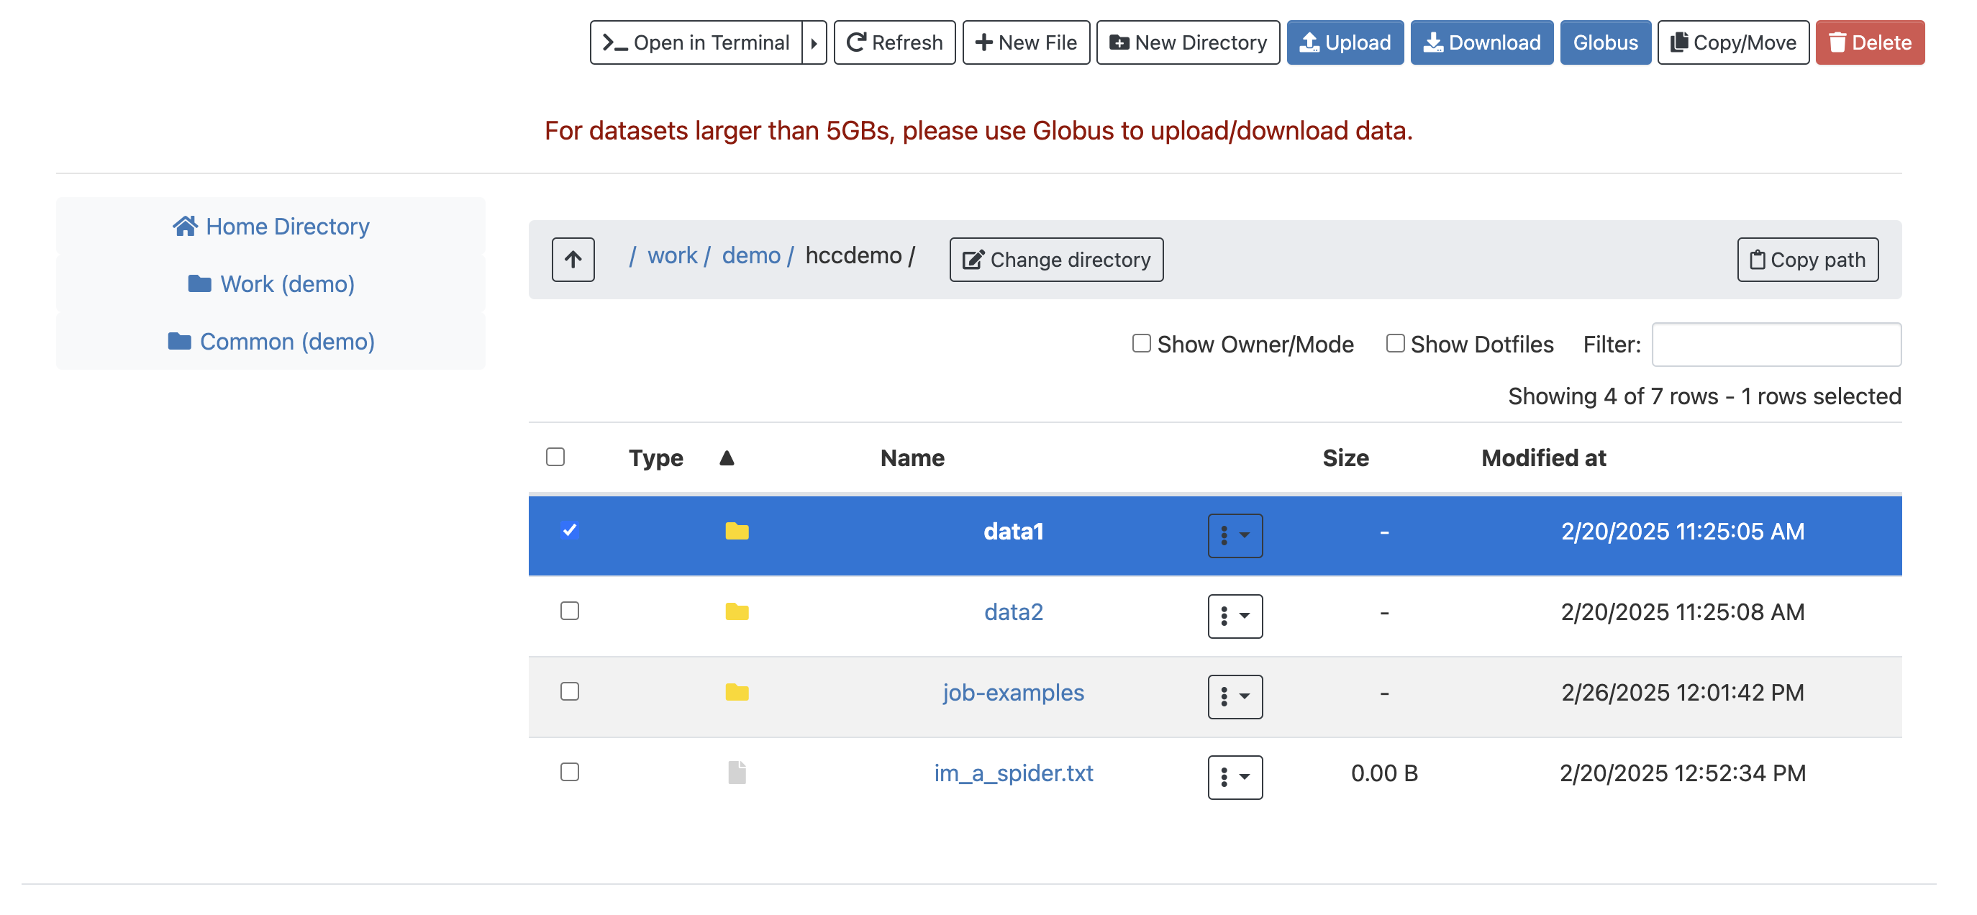Image resolution: width=1977 pixels, height=915 pixels.
Task: Click the Copy/Move button
Action: point(1732,42)
